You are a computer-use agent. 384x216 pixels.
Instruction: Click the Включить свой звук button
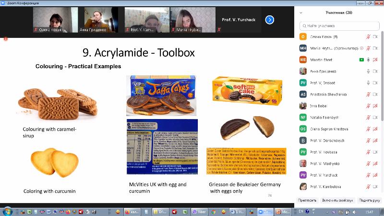(337, 200)
